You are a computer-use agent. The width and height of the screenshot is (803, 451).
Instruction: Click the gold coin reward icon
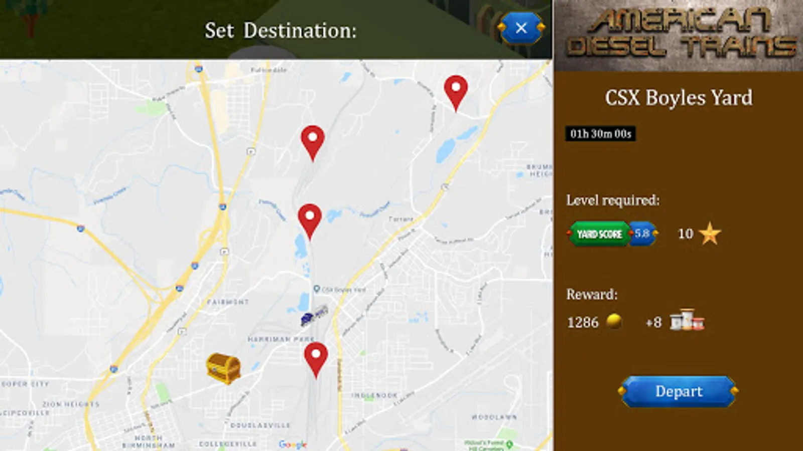tap(614, 321)
